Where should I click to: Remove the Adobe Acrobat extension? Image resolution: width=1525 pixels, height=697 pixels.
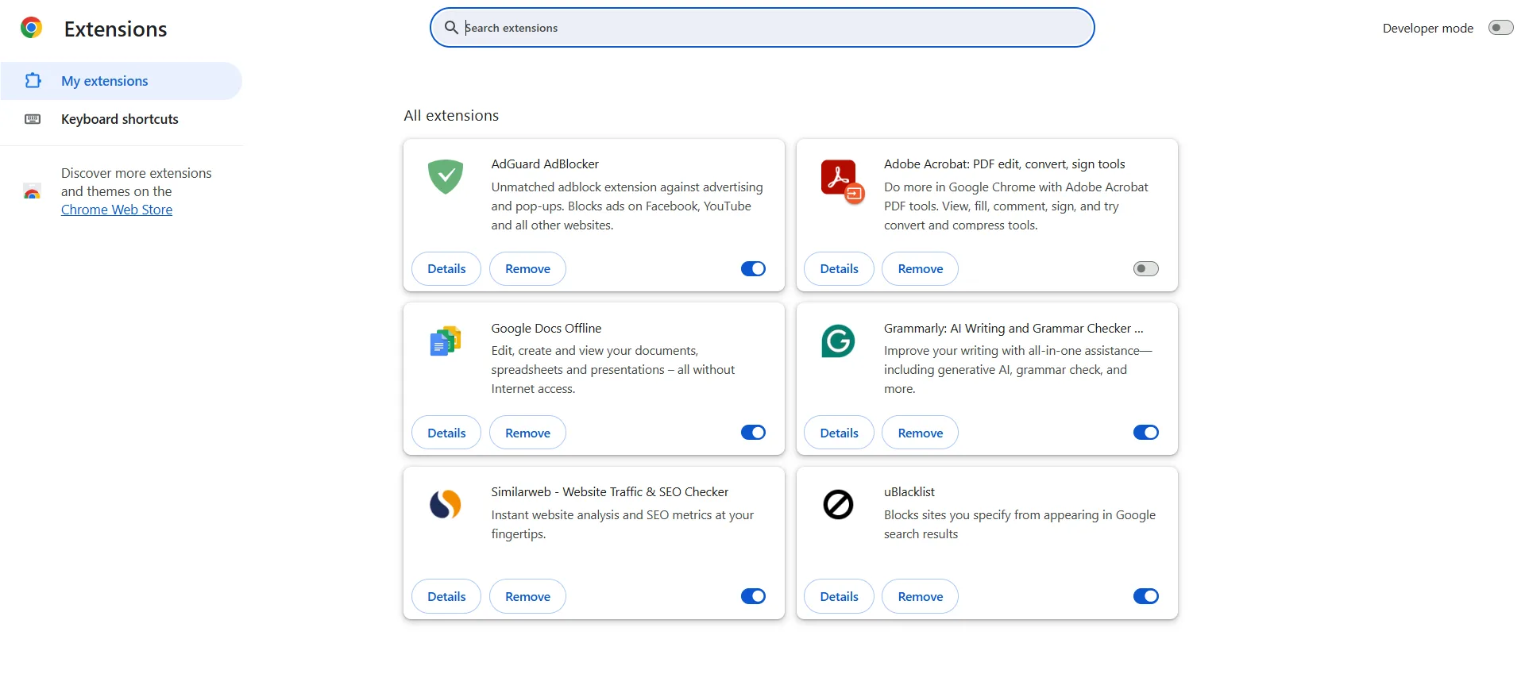tap(920, 269)
